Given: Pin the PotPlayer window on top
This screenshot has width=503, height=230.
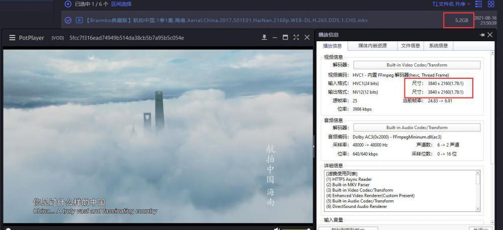Looking at the screenshot, I should [x=265, y=38].
